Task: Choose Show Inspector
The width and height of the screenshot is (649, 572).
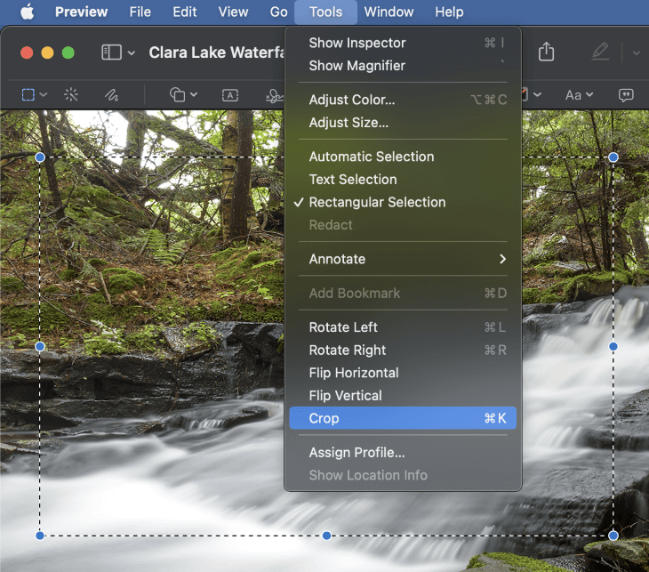Action: [403, 43]
